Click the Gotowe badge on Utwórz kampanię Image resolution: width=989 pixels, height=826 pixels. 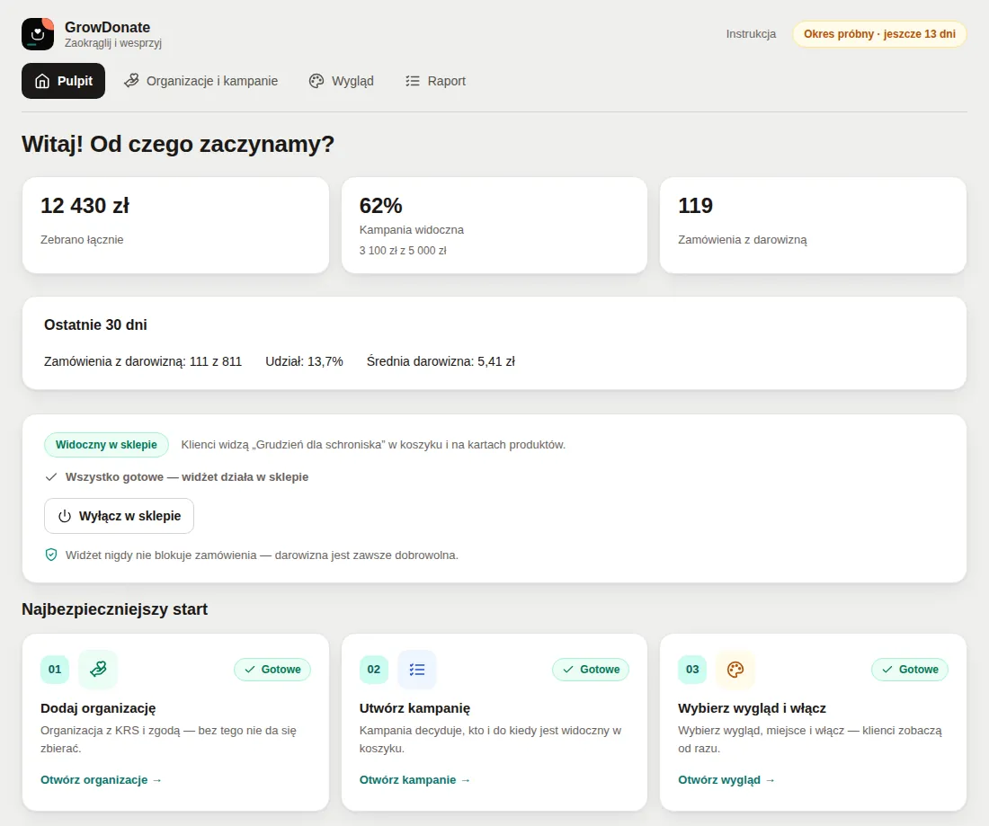591,670
